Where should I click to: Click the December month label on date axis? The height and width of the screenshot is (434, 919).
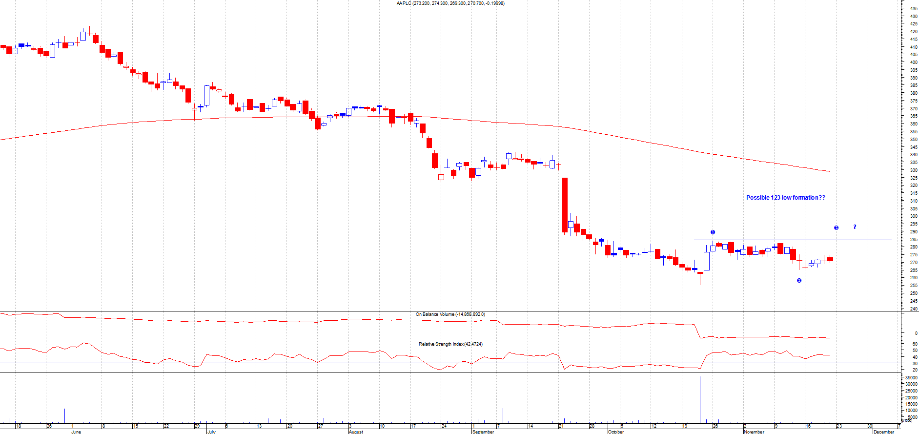(883, 432)
